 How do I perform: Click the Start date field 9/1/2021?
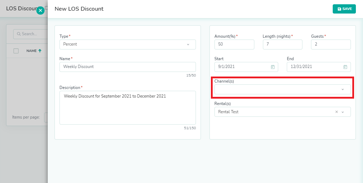[x=246, y=67]
